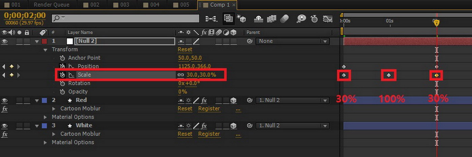The width and height of the screenshot is (472, 157).
Task: Toggle hide shy layers icon
Action: pos(259,19)
